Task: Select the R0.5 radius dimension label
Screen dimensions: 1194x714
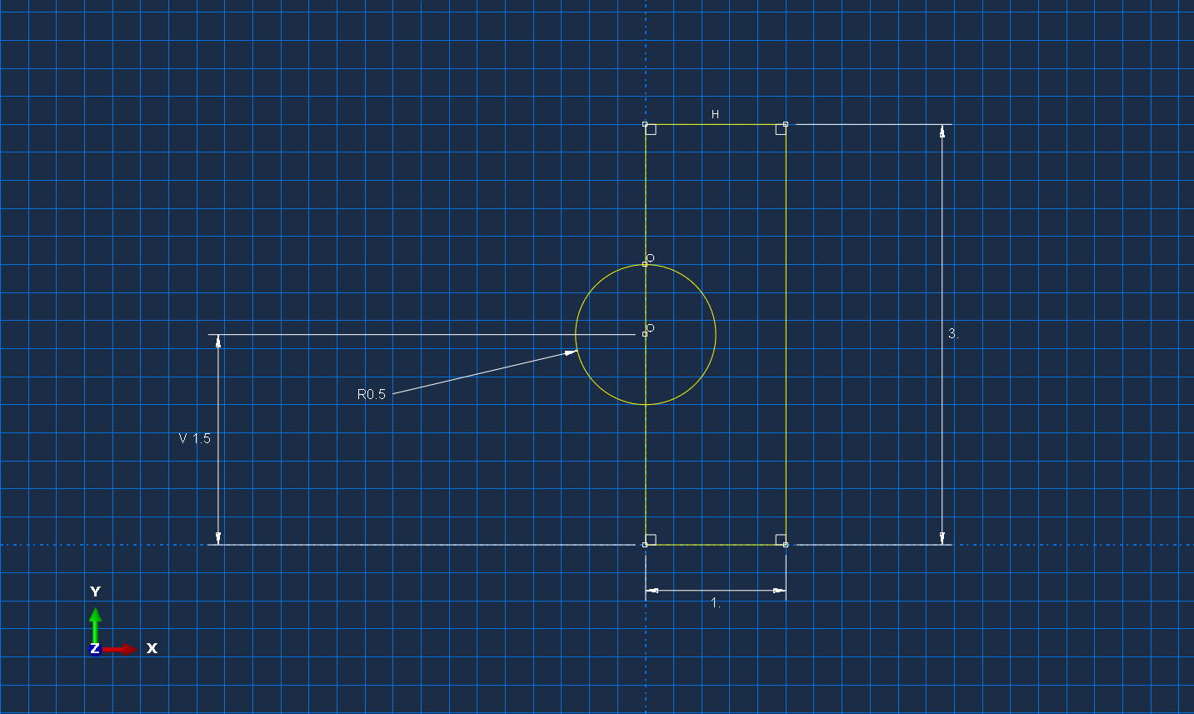Action: [x=372, y=395]
